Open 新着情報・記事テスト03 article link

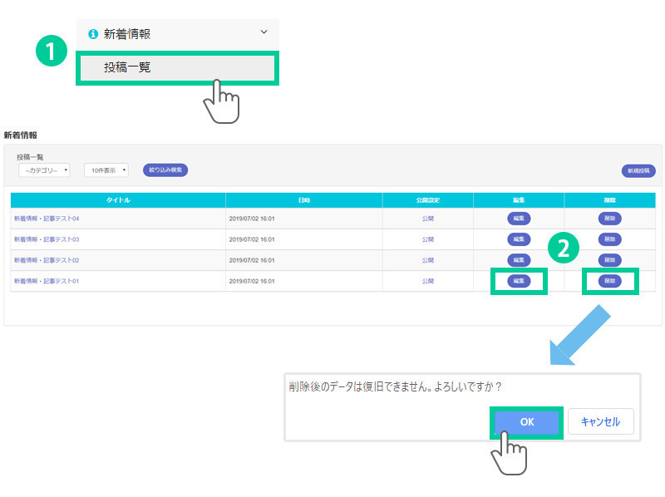(x=47, y=239)
